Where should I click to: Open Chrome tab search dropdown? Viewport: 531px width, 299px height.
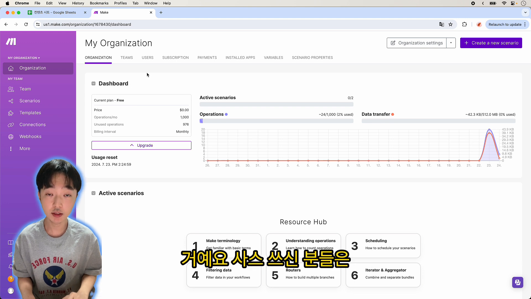click(x=525, y=12)
